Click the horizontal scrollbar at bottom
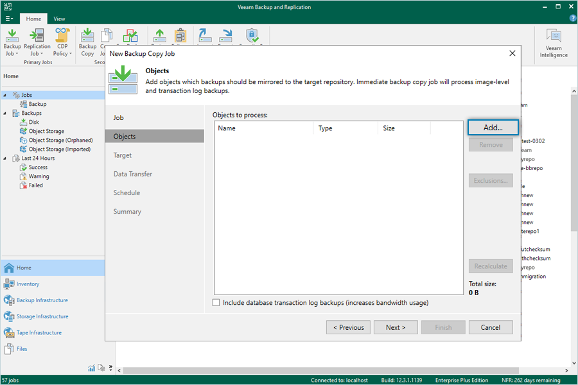The height and width of the screenshot is (385, 578). (320, 370)
